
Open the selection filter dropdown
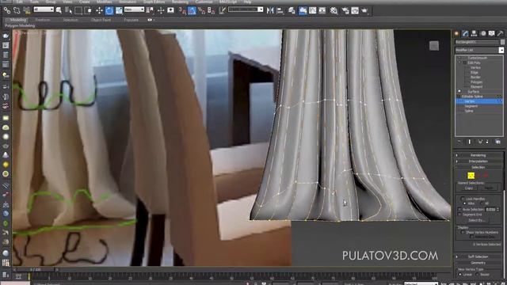(44, 9)
